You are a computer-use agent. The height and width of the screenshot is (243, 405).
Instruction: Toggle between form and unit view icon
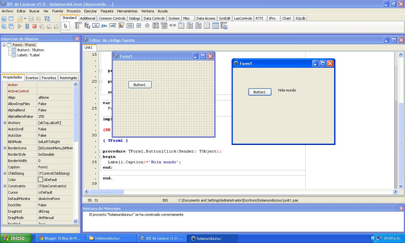(47, 19)
